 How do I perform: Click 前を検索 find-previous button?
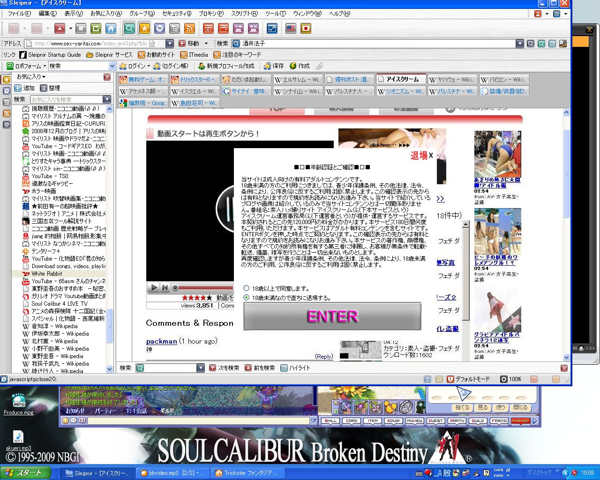coord(260,368)
